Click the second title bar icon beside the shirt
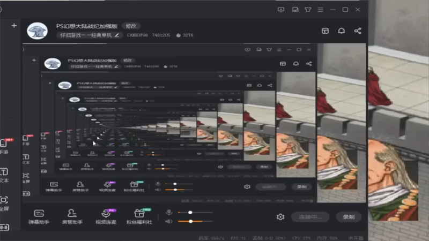The image size is (429, 241). 295,10
